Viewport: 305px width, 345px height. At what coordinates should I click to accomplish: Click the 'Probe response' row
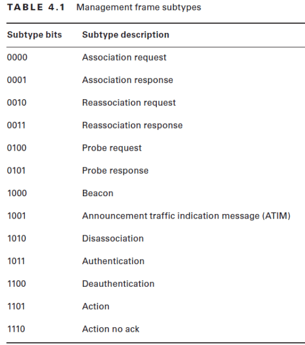tap(115, 171)
